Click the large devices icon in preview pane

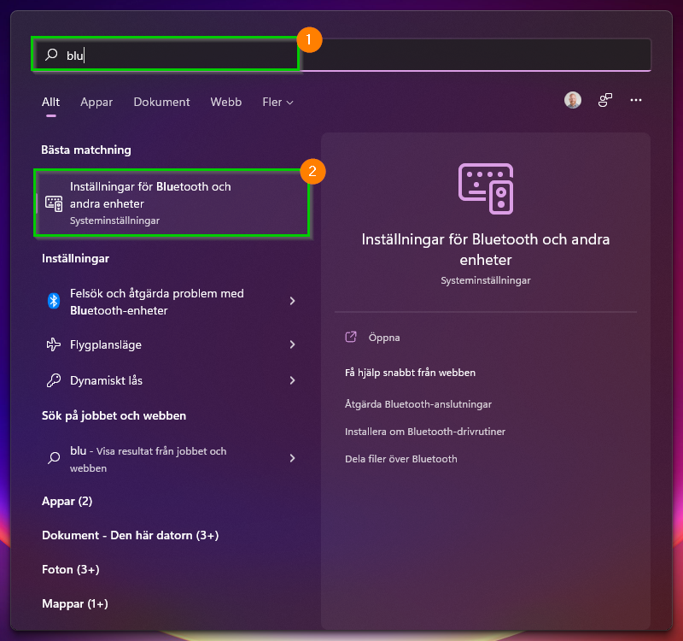point(486,188)
